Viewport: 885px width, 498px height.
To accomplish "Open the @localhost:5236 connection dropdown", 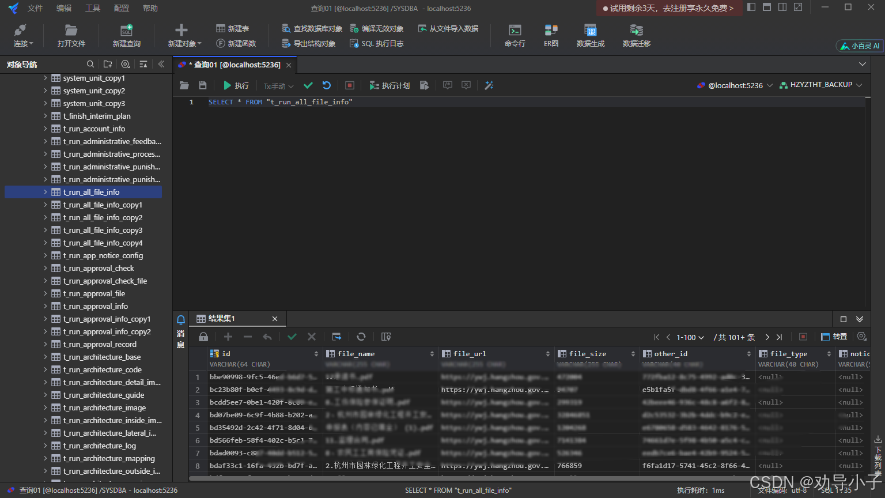I will [x=735, y=85].
